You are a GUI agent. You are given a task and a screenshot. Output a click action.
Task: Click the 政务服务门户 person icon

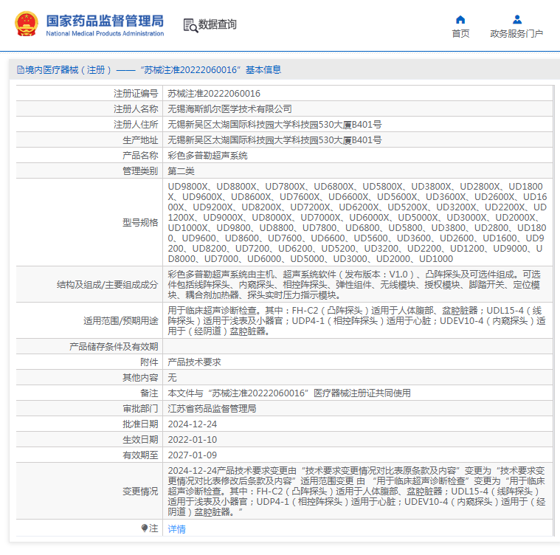pos(516,19)
